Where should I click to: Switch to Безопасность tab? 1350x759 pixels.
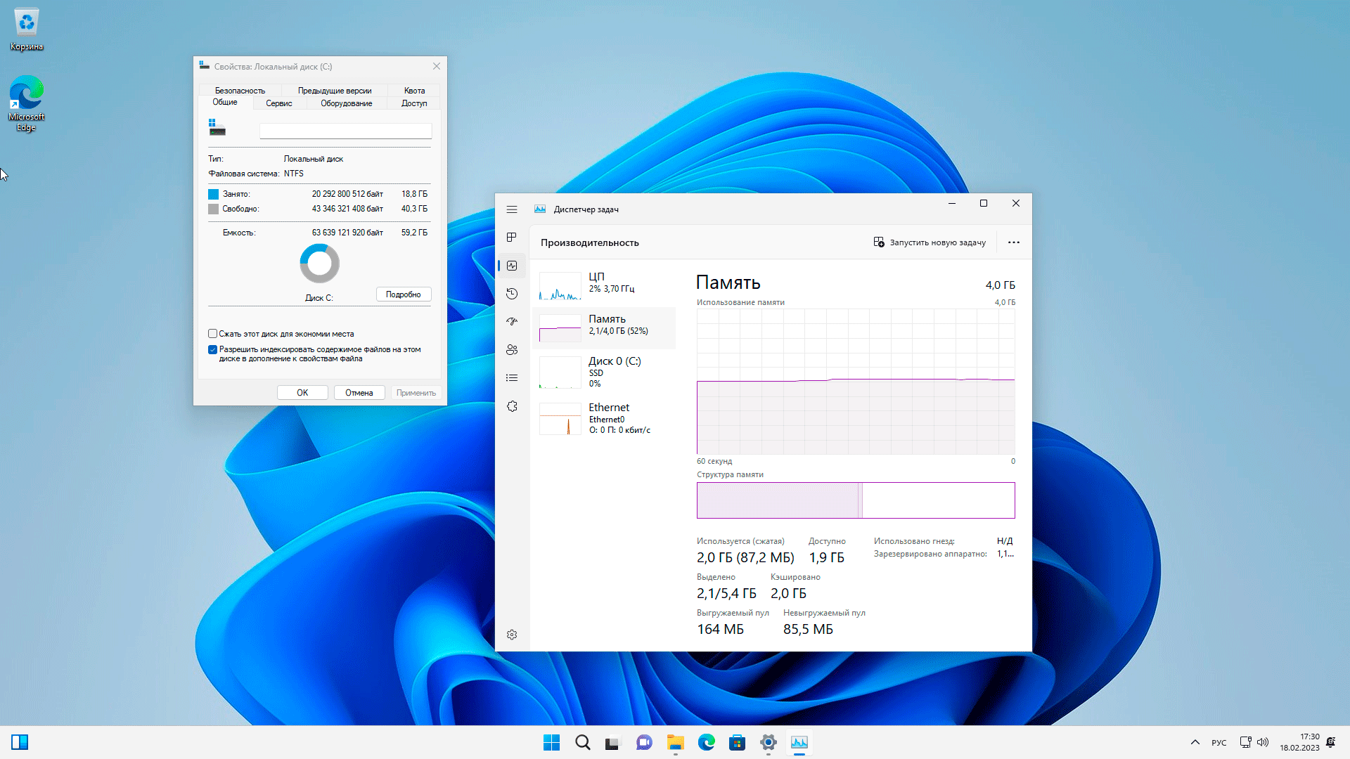[240, 91]
